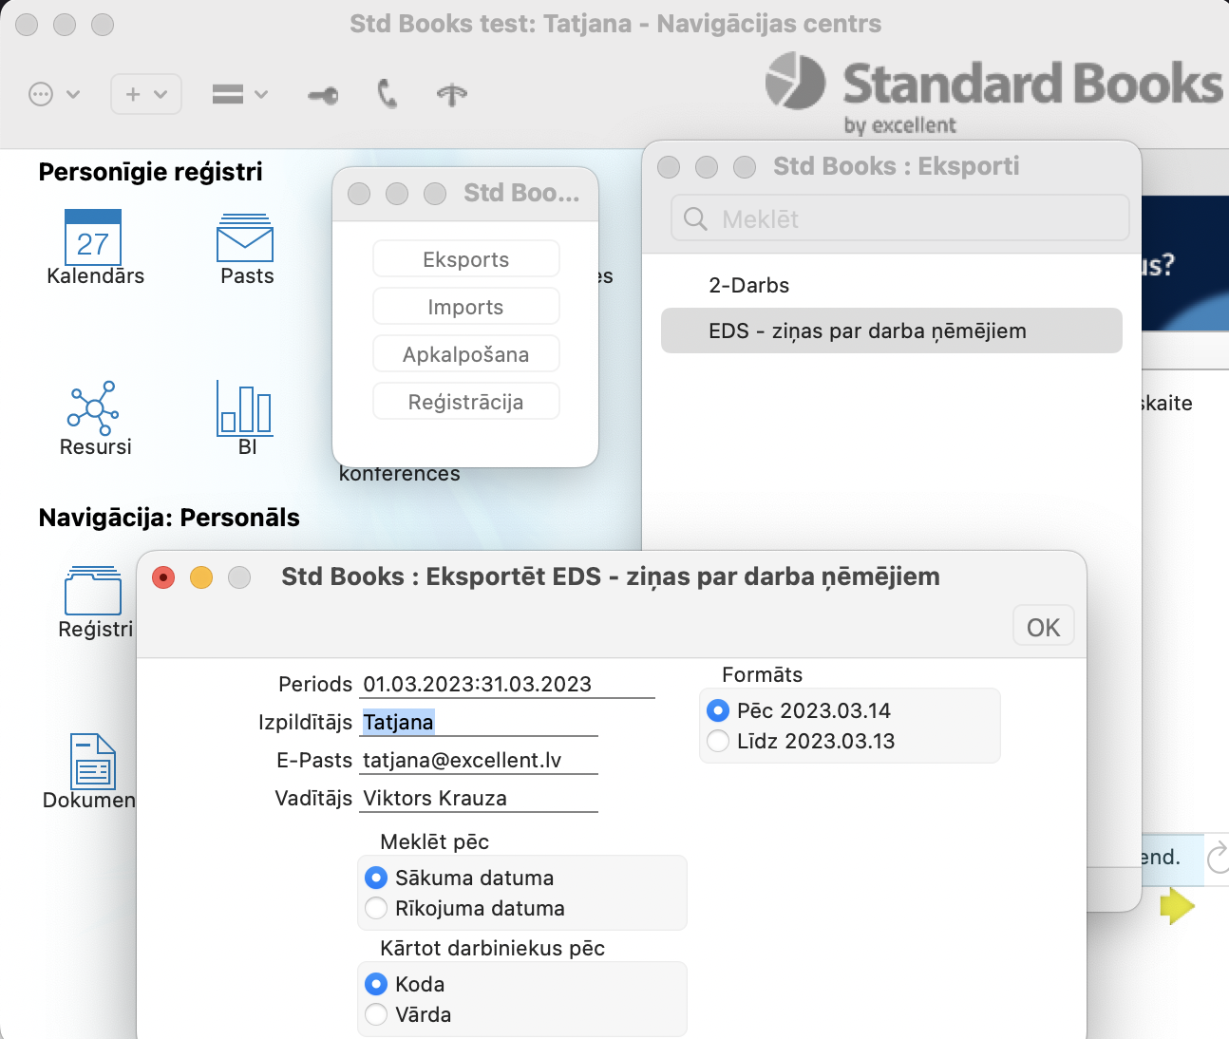Click the key icon in toolbar
Viewport: 1229px width, 1039px height.
(x=323, y=95)
